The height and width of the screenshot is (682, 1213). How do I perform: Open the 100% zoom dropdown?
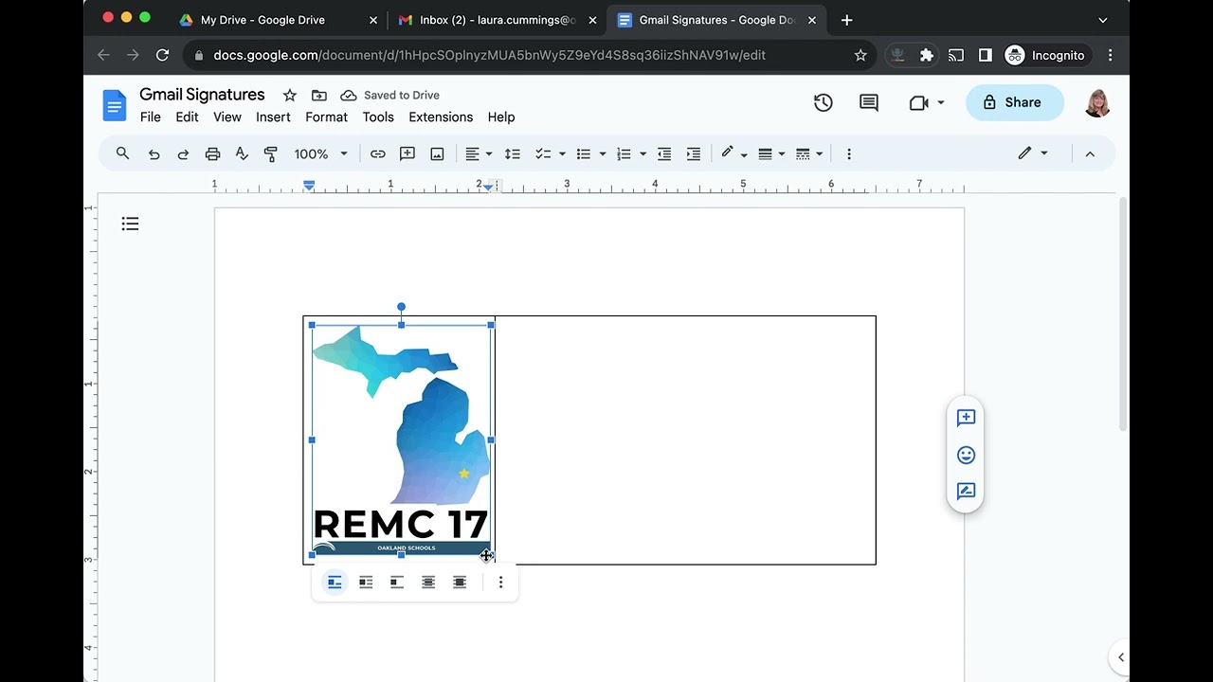(x=320, y=153)
